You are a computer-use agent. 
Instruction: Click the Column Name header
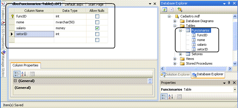[34, 11]
